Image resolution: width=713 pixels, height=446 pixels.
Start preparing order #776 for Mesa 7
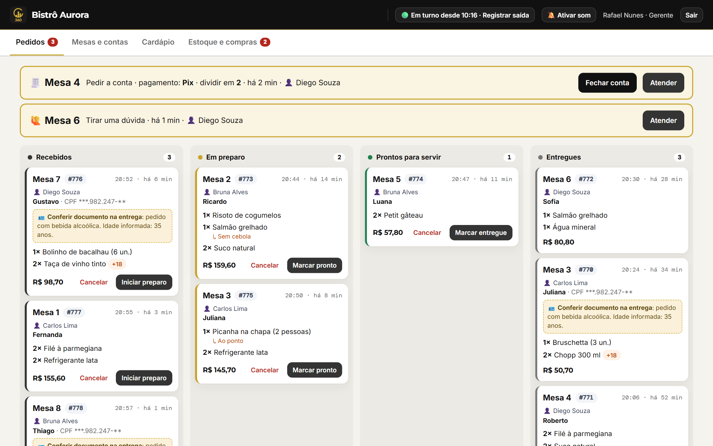144,282
